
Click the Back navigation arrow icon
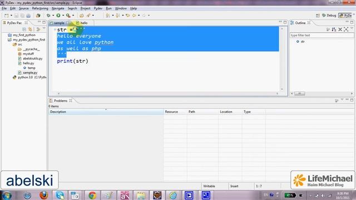[x=134, y=16]
